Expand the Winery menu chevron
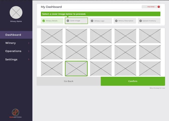169x121 pixels. 29,43
